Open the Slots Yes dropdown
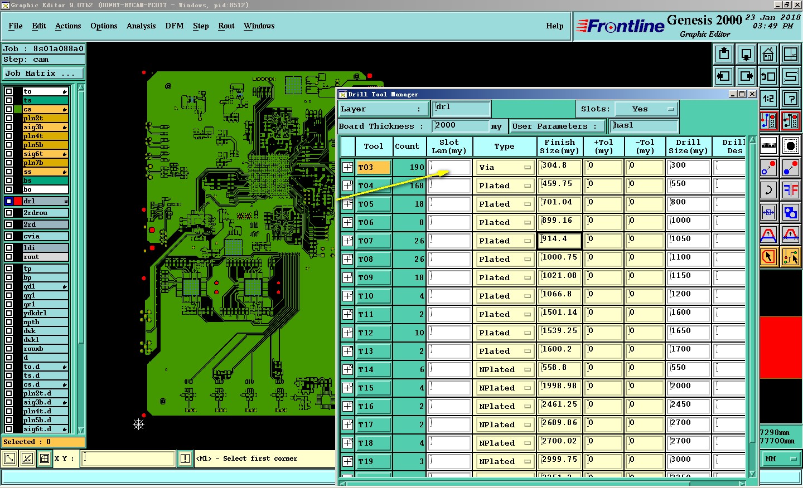The height and width of the screenshot is (488, 803). tap(646, 109)
